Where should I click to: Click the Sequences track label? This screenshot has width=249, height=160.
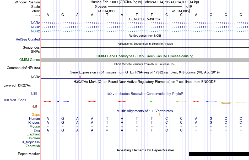[31, 48]
